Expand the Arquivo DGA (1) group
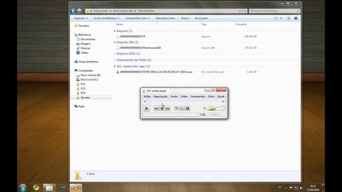The width and height of the screenshot is (342, 192). (115, 53)
